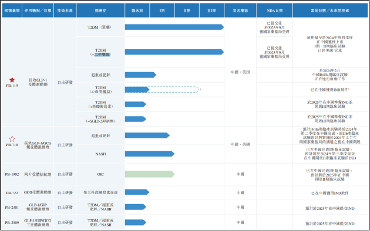Screen dimensions: 370x231
Task: Click 中國、美國 jurisdiction in the PB-718 rows
Action: (240, 144)
